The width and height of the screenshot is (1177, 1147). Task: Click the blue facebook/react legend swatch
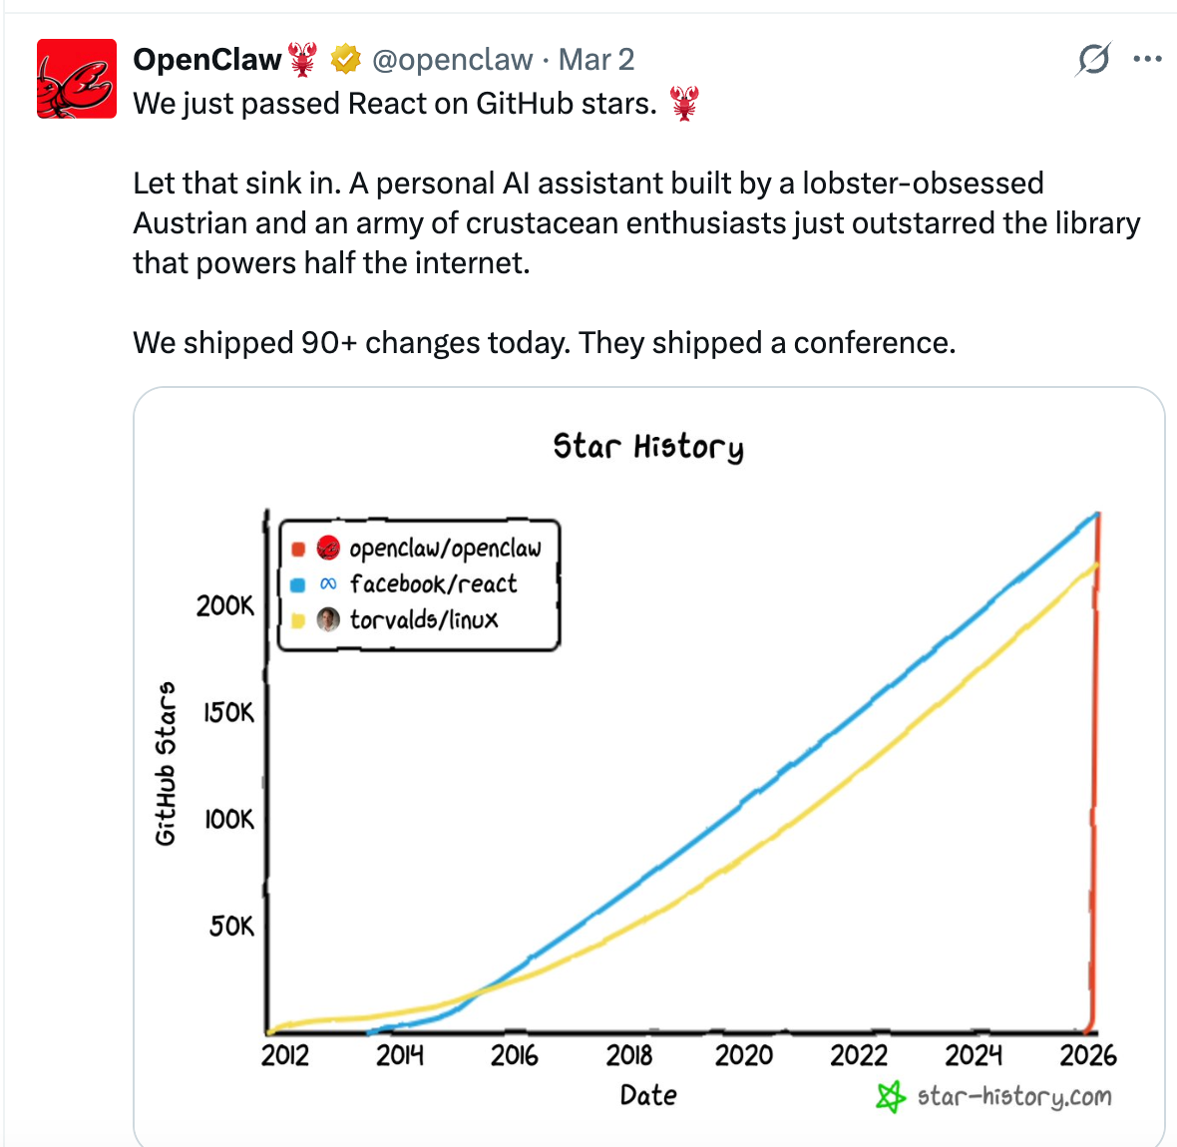[297, 584]
